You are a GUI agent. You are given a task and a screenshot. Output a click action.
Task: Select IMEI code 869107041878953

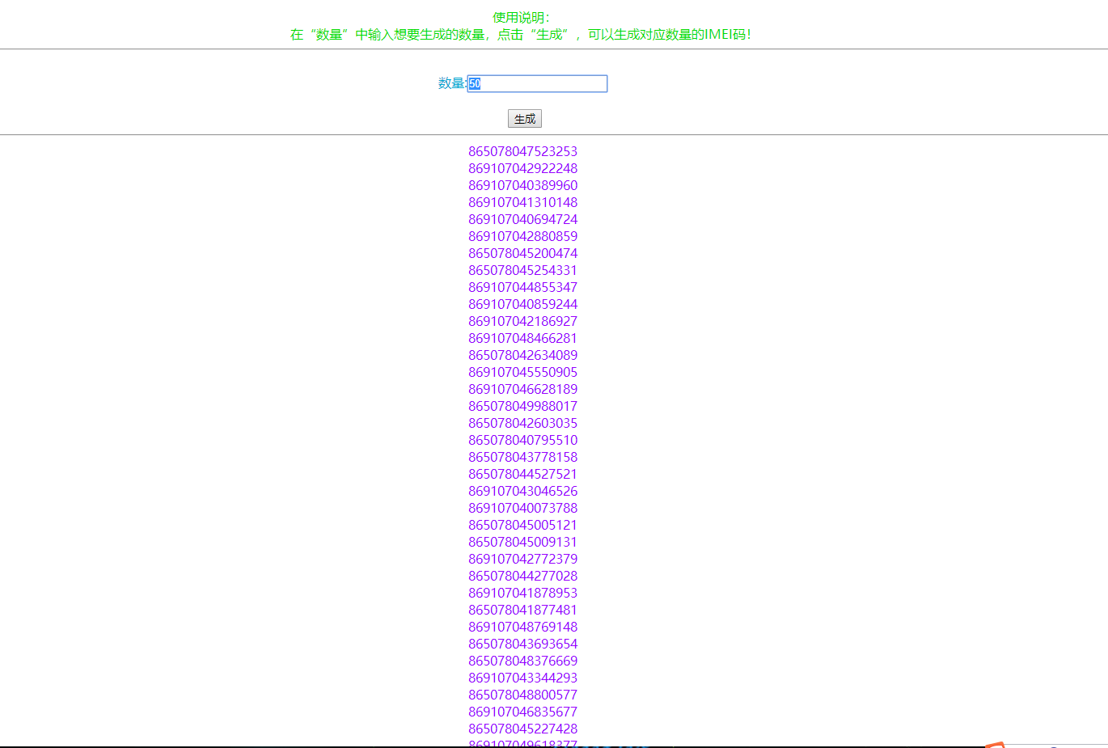point(522,593)
